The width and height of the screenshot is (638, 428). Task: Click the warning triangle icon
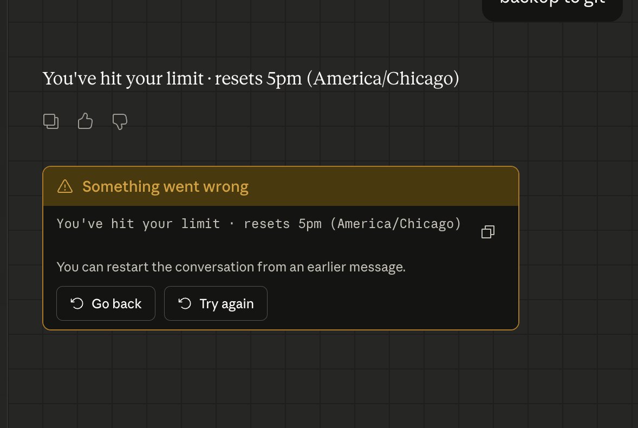click(65, 187)
